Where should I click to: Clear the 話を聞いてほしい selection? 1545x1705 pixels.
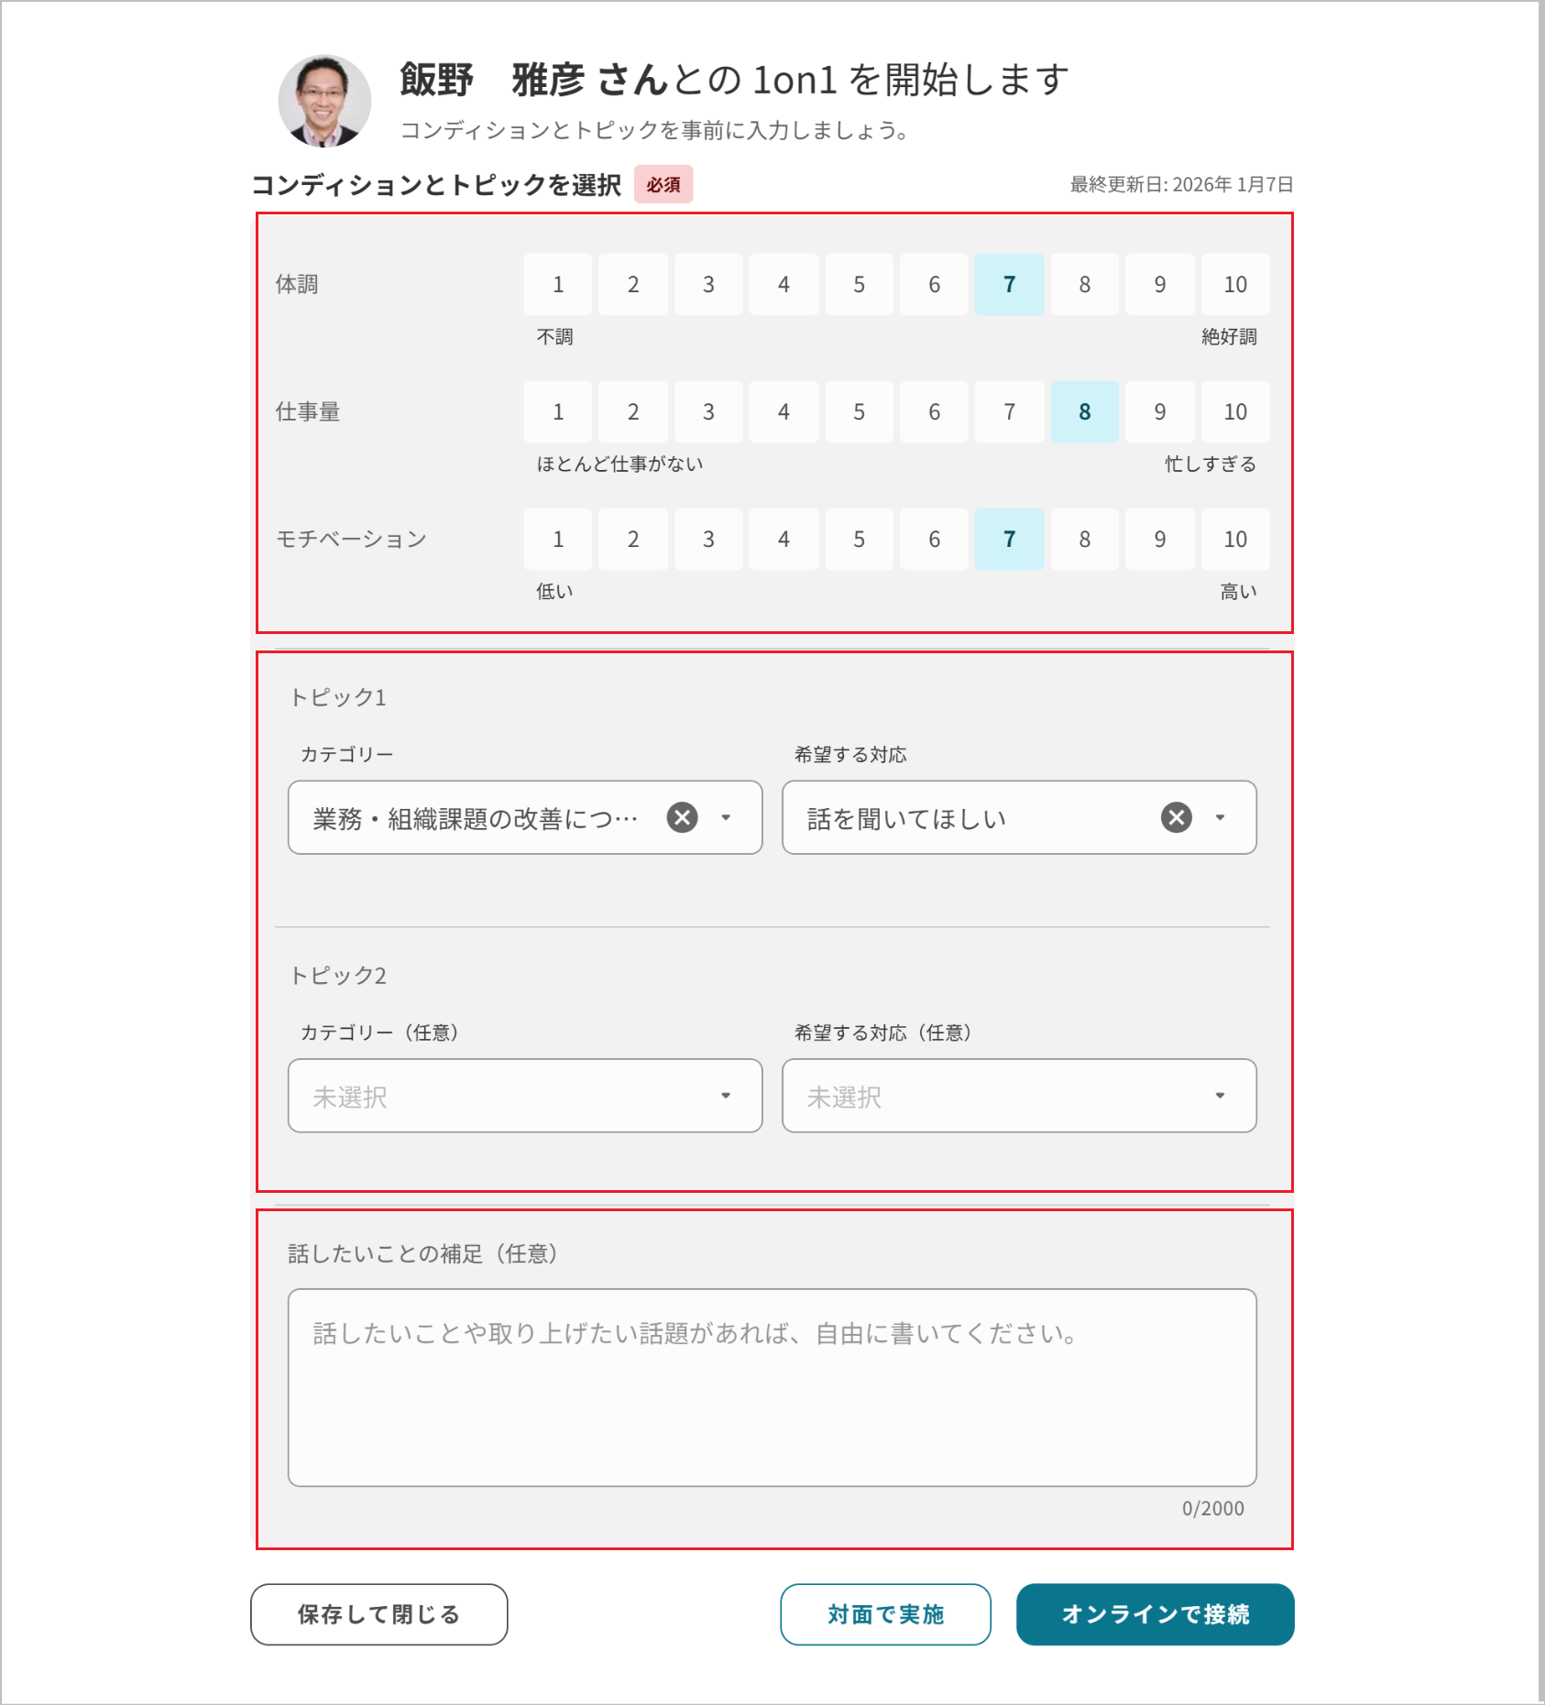pyautogui.click(x=1176, y=818)
